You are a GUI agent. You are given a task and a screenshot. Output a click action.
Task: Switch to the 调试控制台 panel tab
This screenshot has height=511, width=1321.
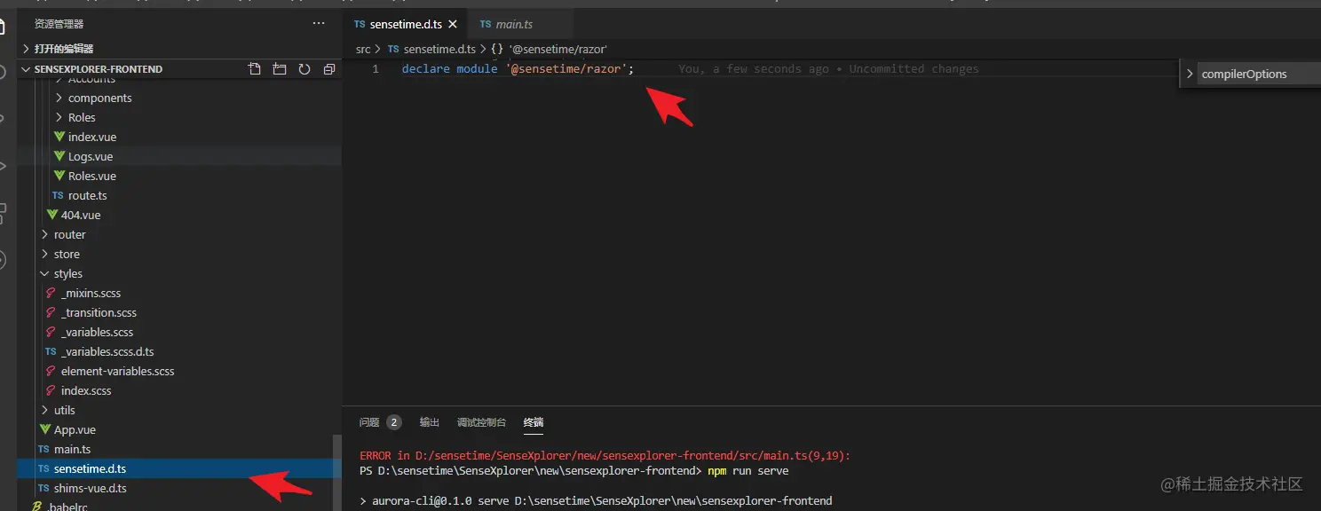(481, 422)
